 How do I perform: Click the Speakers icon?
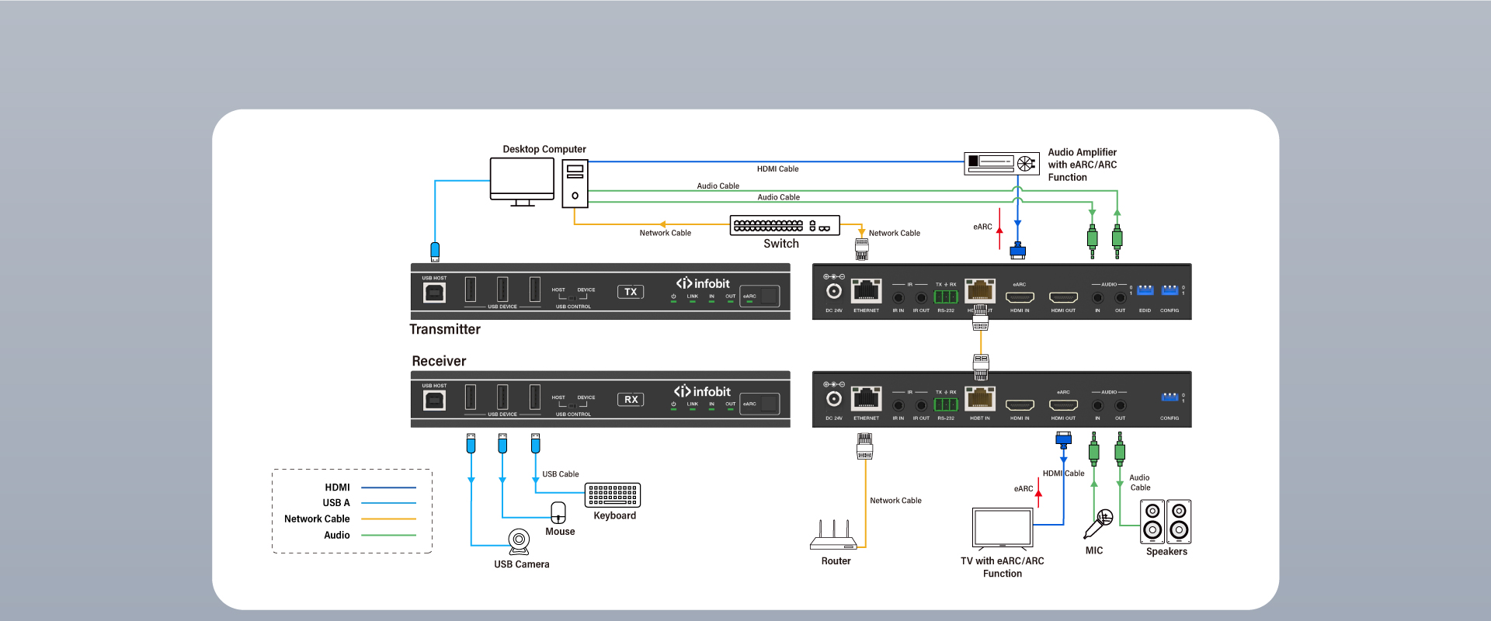coord(1166,522)
